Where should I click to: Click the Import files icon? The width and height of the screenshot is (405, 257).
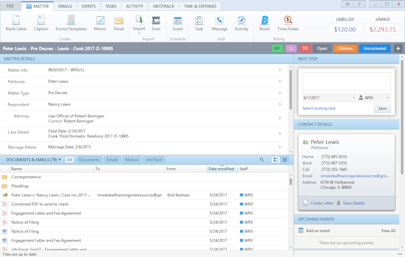coord(139,20)
